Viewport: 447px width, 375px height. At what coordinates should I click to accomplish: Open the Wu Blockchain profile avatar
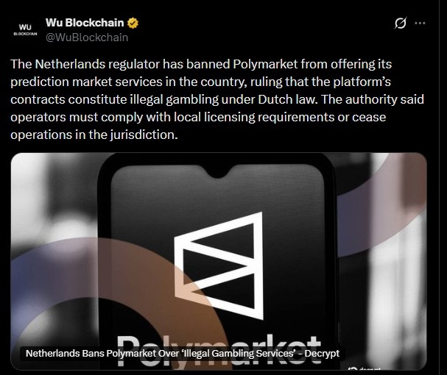(25, 29)
